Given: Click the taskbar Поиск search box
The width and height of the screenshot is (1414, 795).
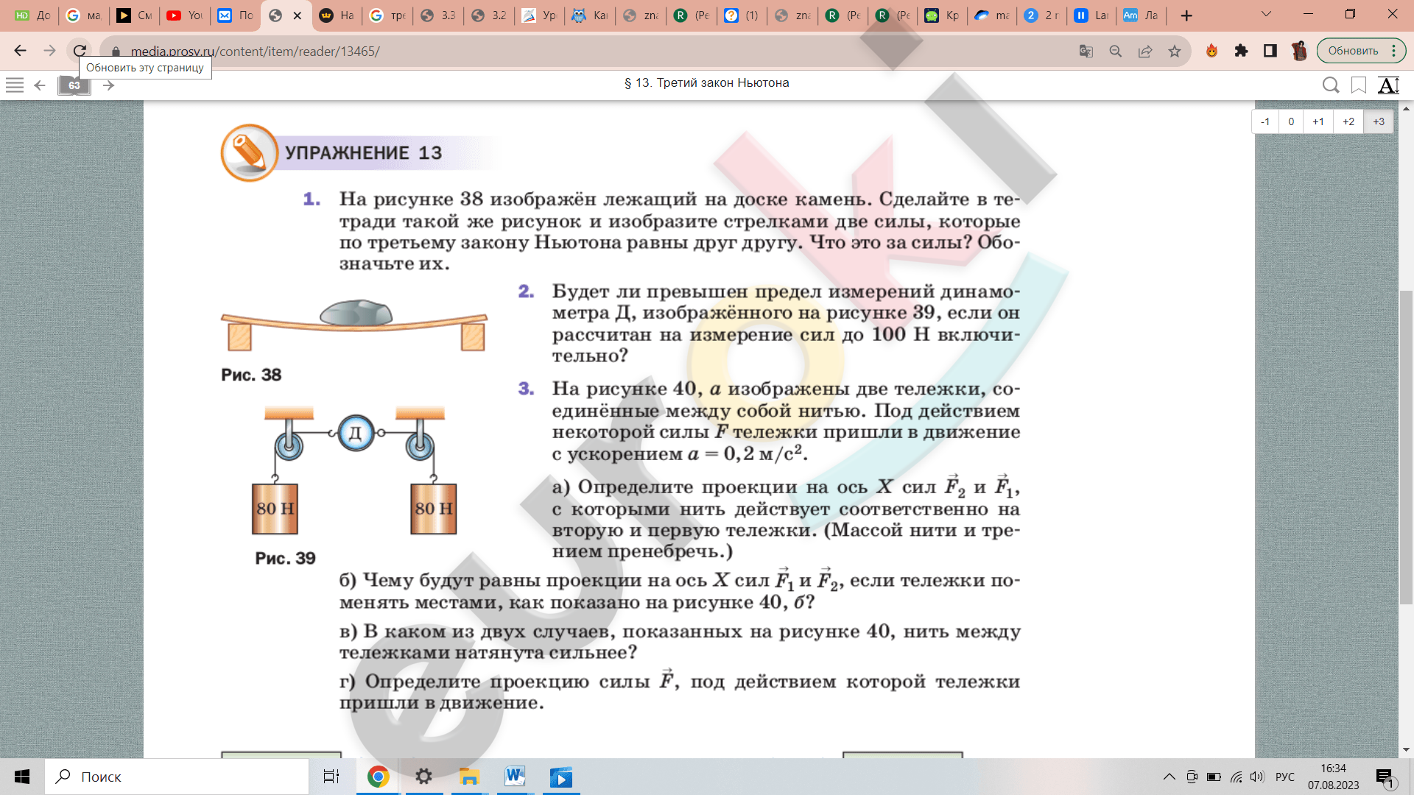Looking at the screenshot, I should 177,777.
